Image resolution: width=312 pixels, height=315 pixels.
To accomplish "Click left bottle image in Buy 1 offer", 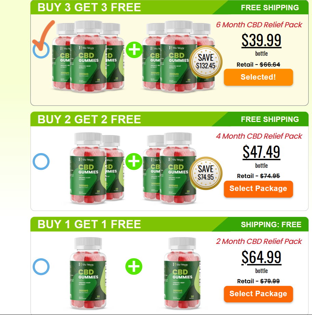I will pyautogui.click(x=88, y=273).
